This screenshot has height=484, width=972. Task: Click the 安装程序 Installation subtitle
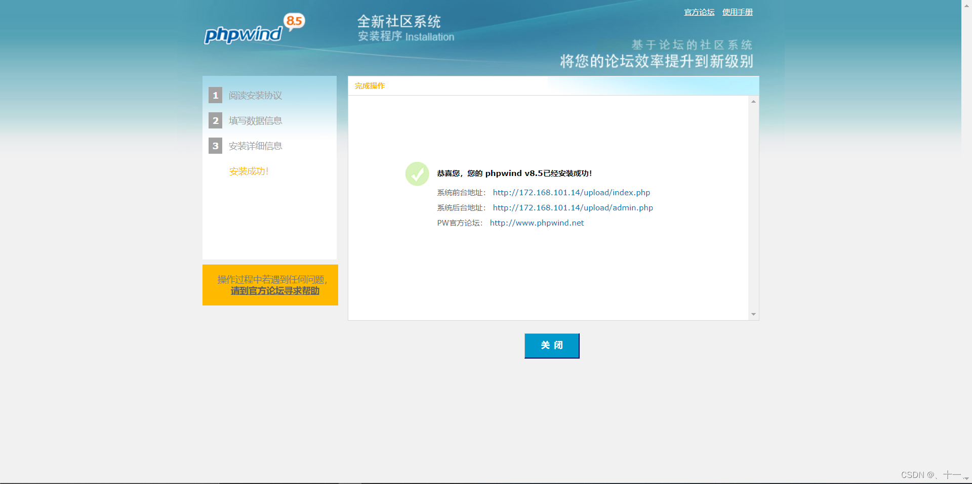click(x=406, y=36)
